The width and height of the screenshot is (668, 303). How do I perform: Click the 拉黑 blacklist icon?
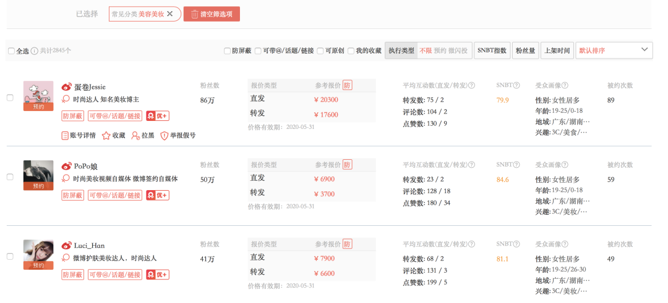point(135,136)
